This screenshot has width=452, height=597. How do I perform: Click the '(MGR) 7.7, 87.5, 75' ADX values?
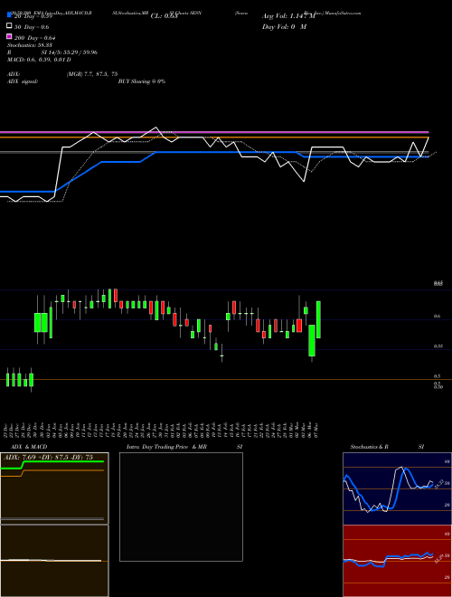pyautogui.click(x=92, y=74)
